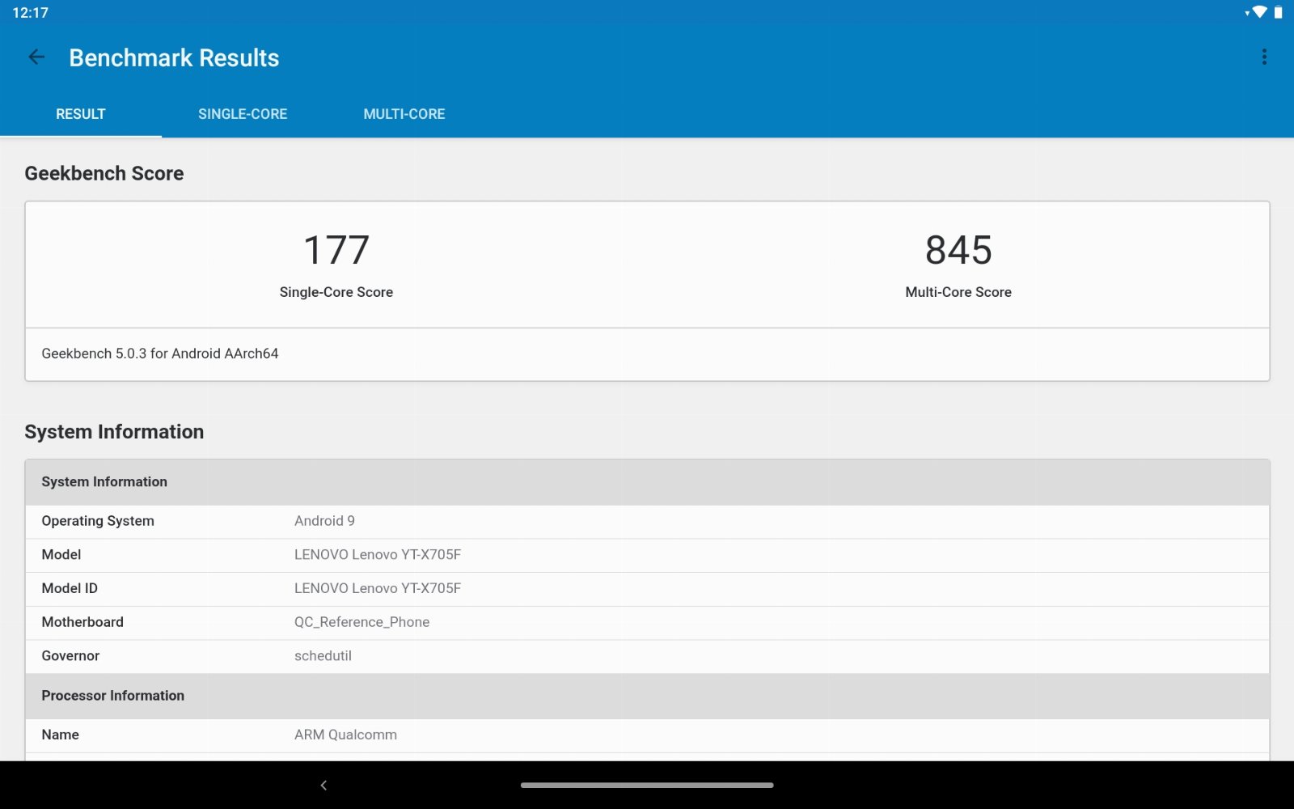The height and width of the screenshot is (809, 1294).
Task: Tap the Name row label
Action: [61, 735]
